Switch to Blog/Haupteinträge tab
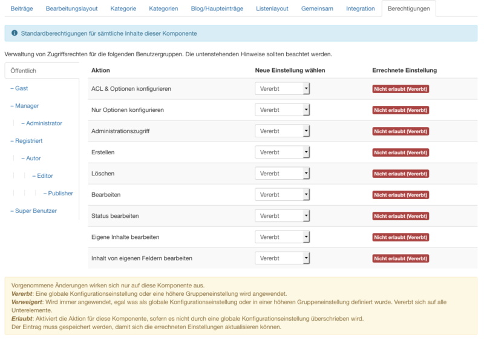The height and width of the screenshot is (340, 484). (x=217, y=8)
